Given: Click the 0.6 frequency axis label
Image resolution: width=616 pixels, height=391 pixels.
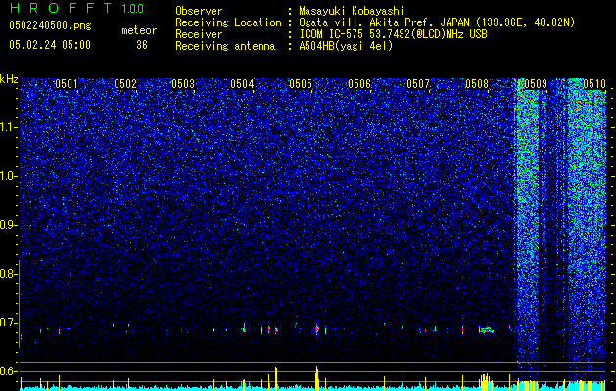Looking at the screenshot, I should tap(9, 371).
